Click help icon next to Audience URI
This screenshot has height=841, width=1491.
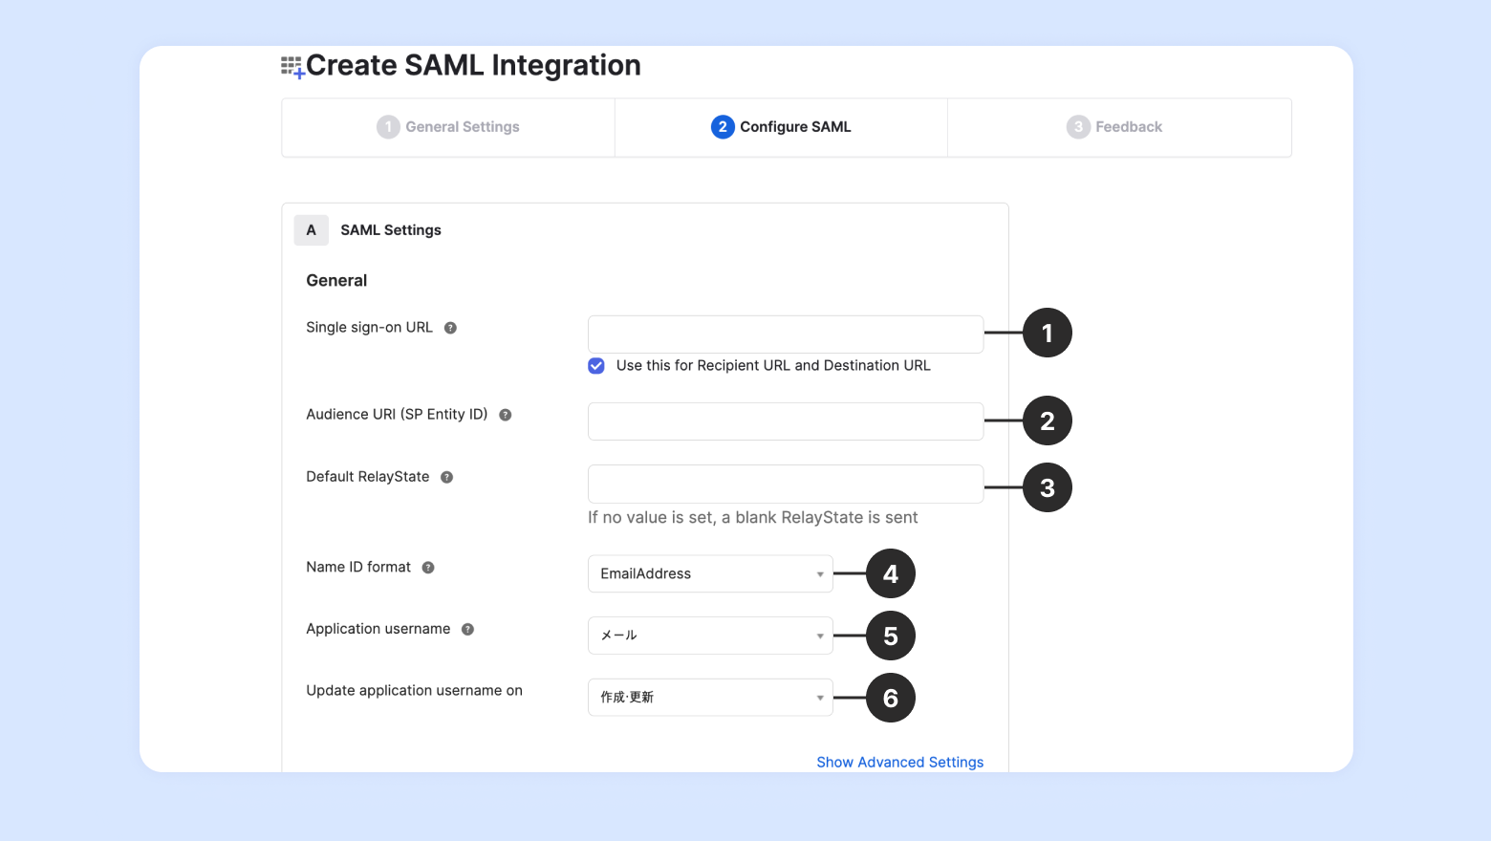click(x=506, y=415)
